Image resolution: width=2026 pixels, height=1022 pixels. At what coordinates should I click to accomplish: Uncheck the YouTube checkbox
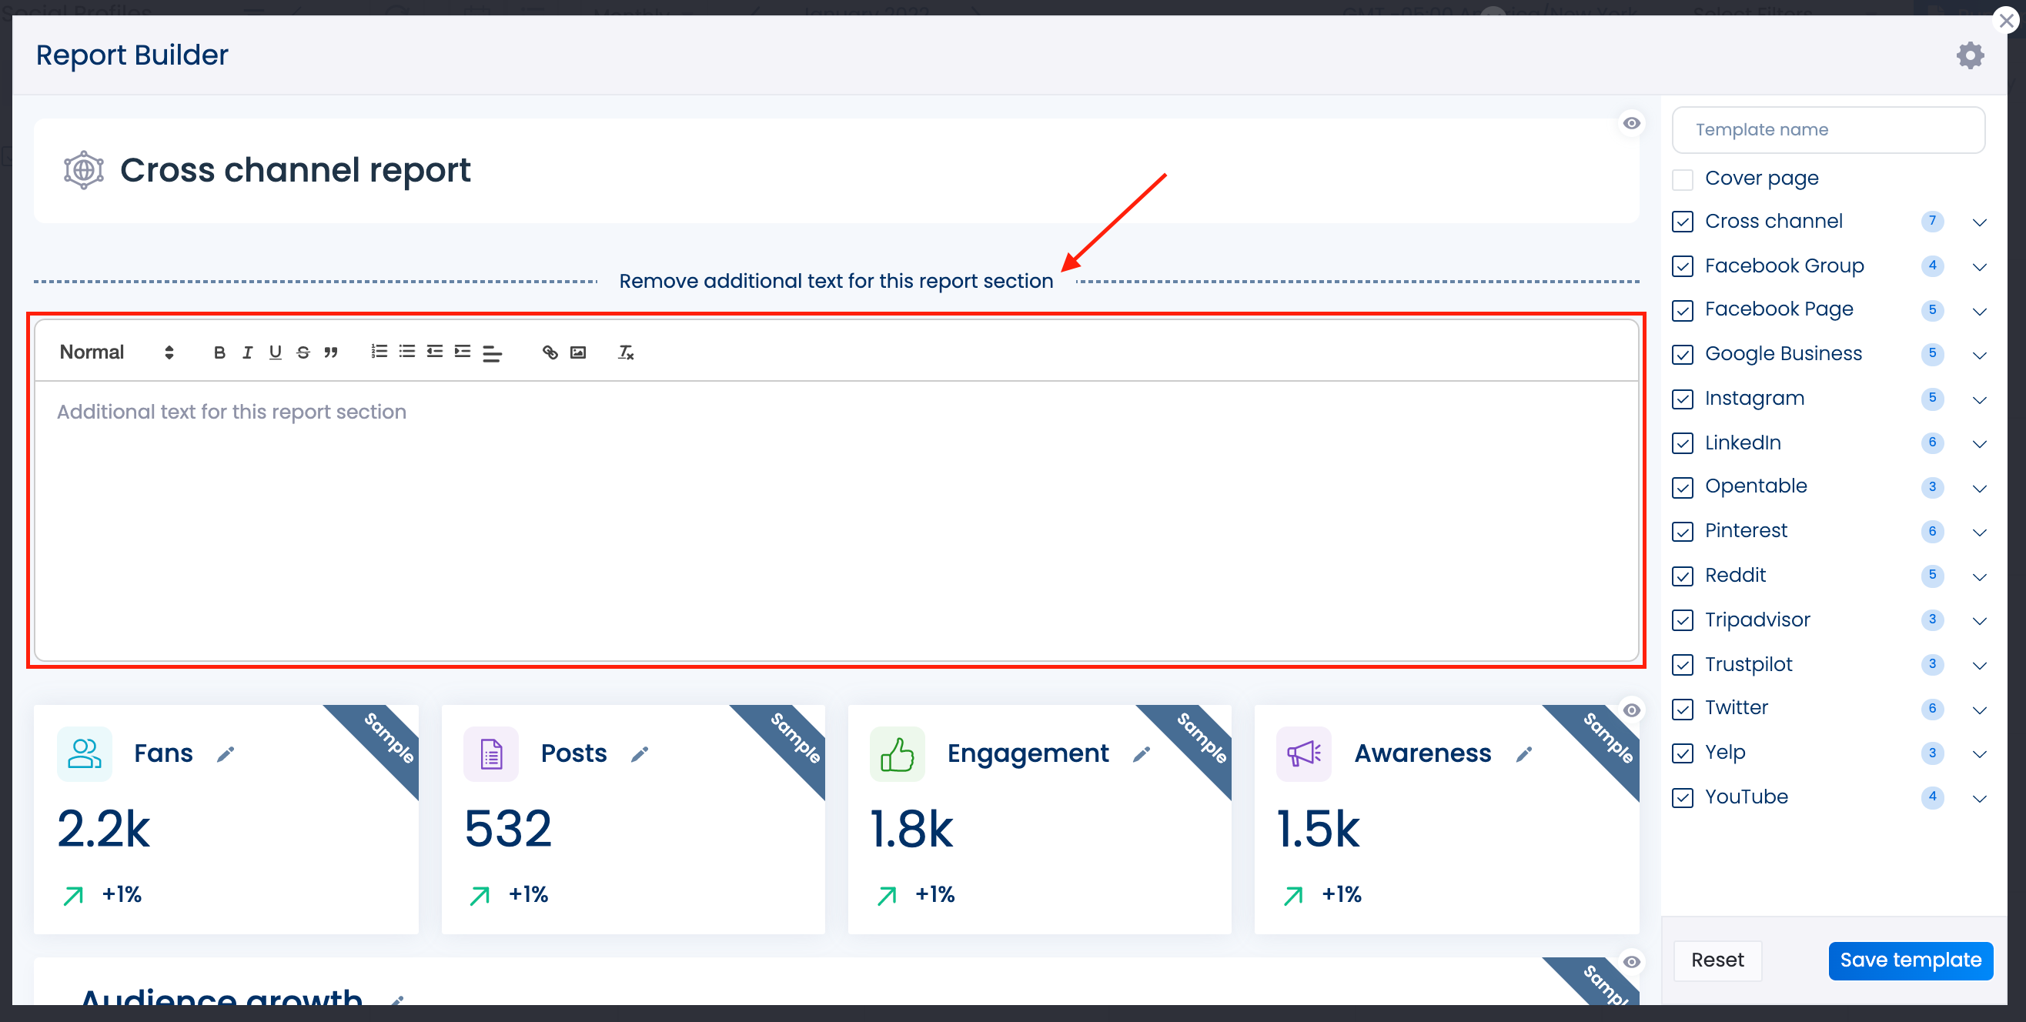[x=1683, y=798]
